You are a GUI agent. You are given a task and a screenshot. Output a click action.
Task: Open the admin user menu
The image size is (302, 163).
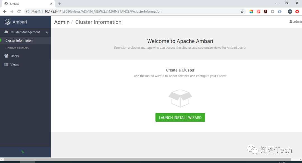click(x=296, y=22)
